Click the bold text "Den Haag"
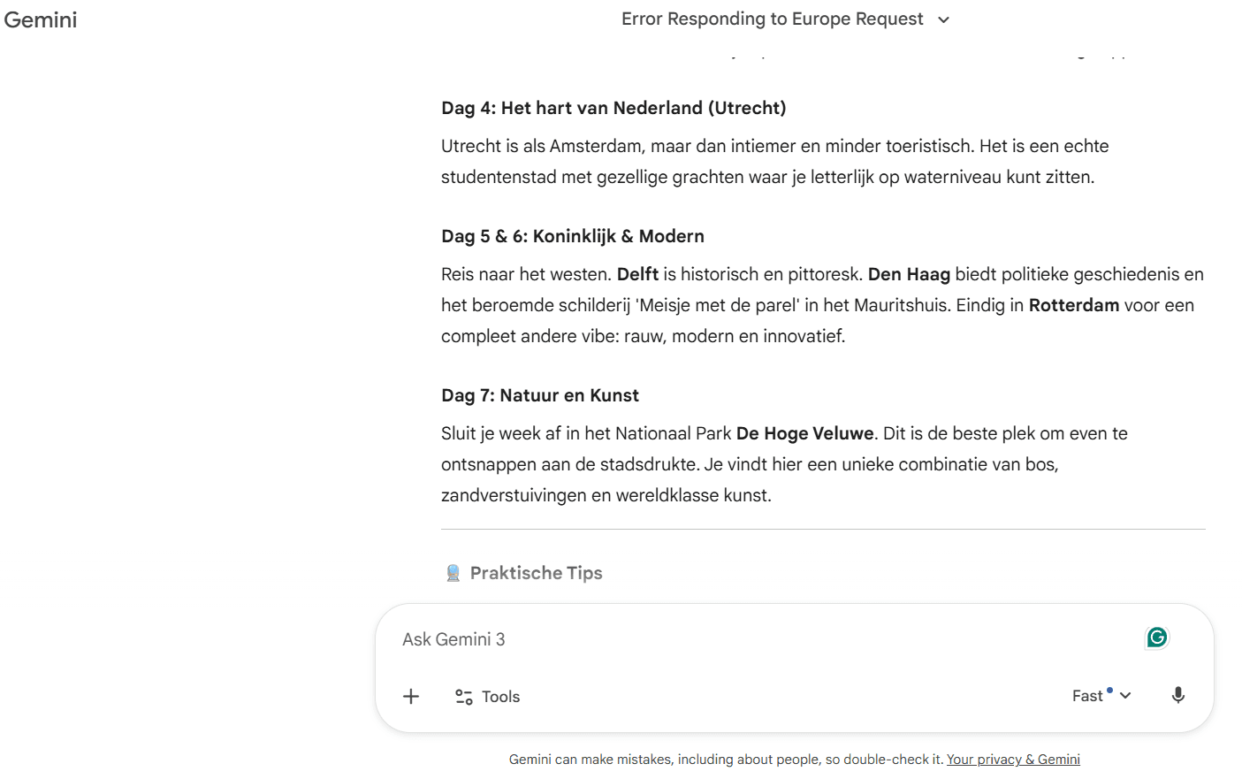 [x=909, y=274]
